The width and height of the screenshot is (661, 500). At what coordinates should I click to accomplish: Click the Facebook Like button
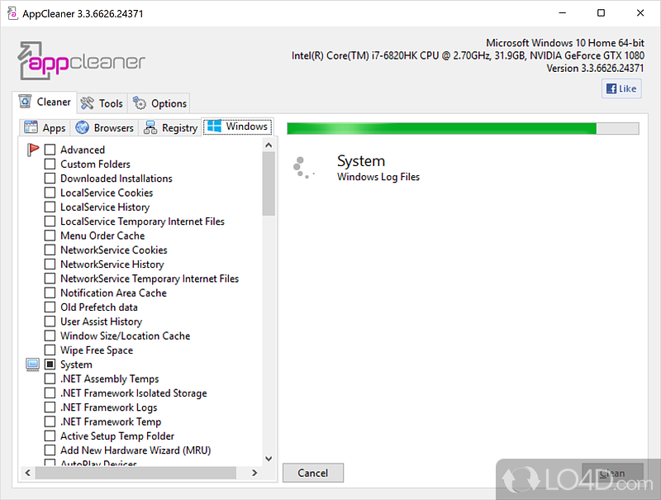[621, 88]
